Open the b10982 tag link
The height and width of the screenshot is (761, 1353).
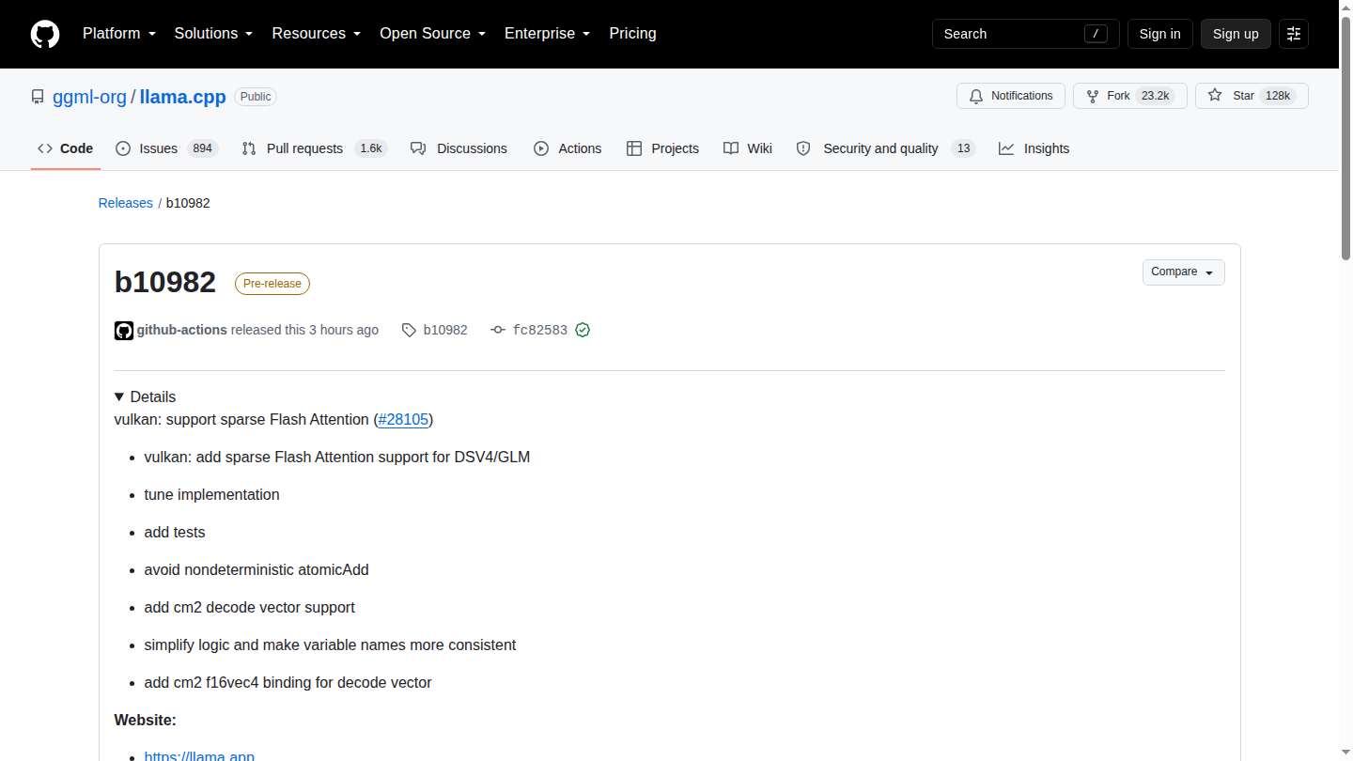tap(435, 330)
